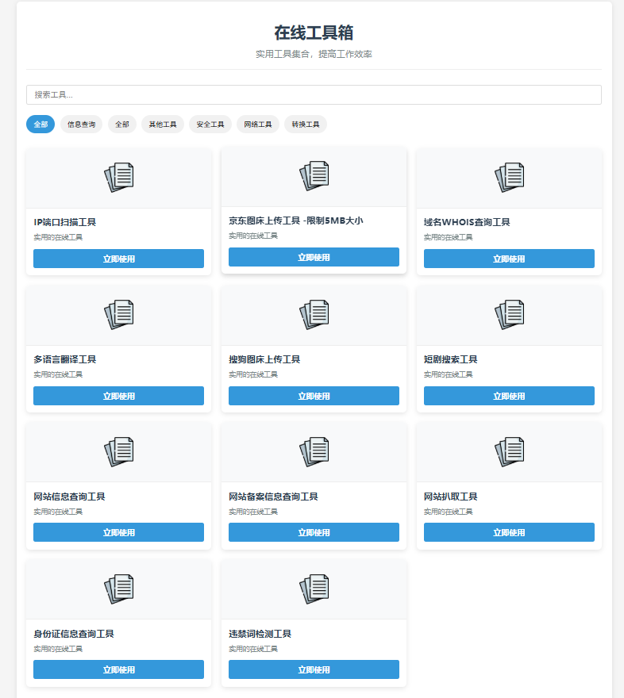Switch to the 转换工具 filter
The image size is (624, 698).
point(306,125)
